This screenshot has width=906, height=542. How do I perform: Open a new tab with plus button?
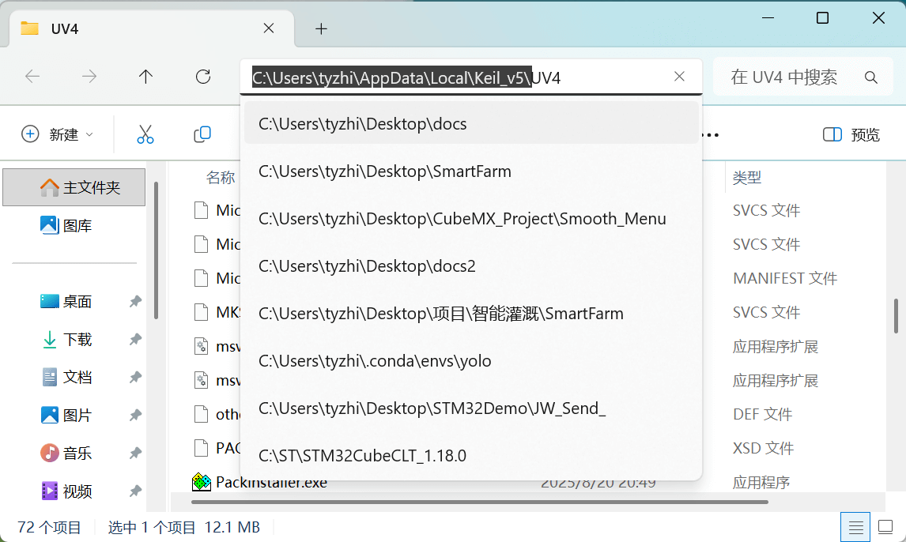pyautogui.click(x=321, y=28)
